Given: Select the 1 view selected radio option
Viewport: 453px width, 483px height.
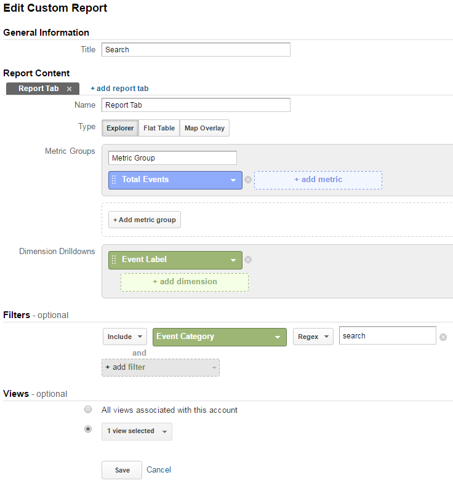Looking at the screenshot, I should (x=88, y=429).
